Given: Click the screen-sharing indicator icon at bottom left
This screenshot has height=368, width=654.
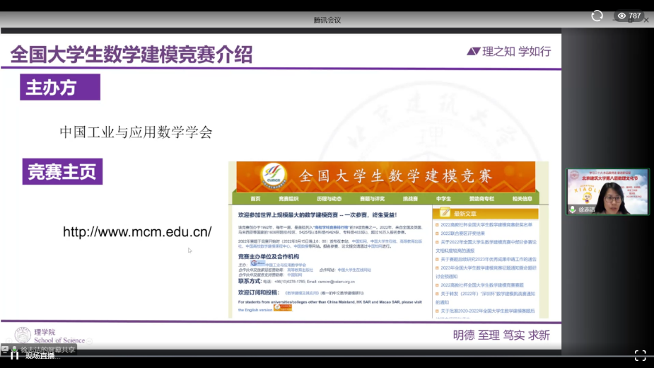Looking at the screenshot, I should tap(6, 350).
